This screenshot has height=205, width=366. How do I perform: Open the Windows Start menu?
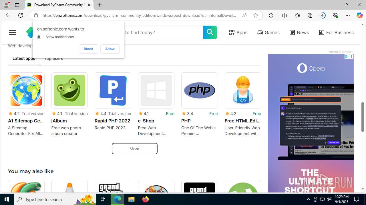(x=7, y=199)
